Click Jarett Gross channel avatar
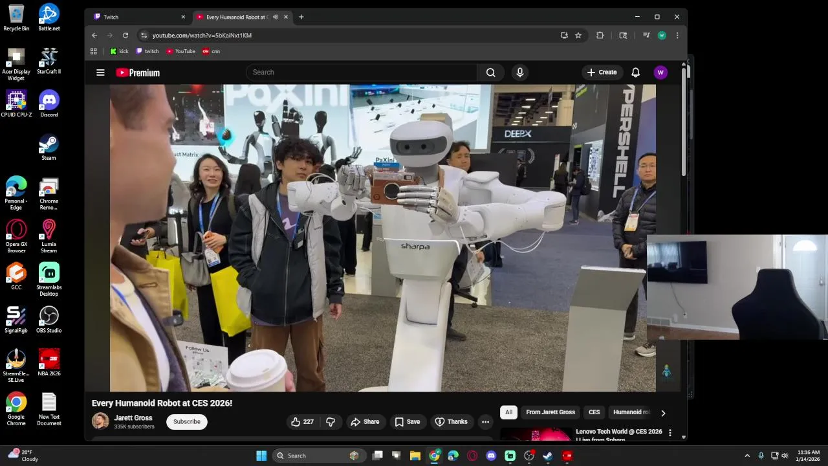The height and width of the screenshot is (466, 828). [100, 421]
